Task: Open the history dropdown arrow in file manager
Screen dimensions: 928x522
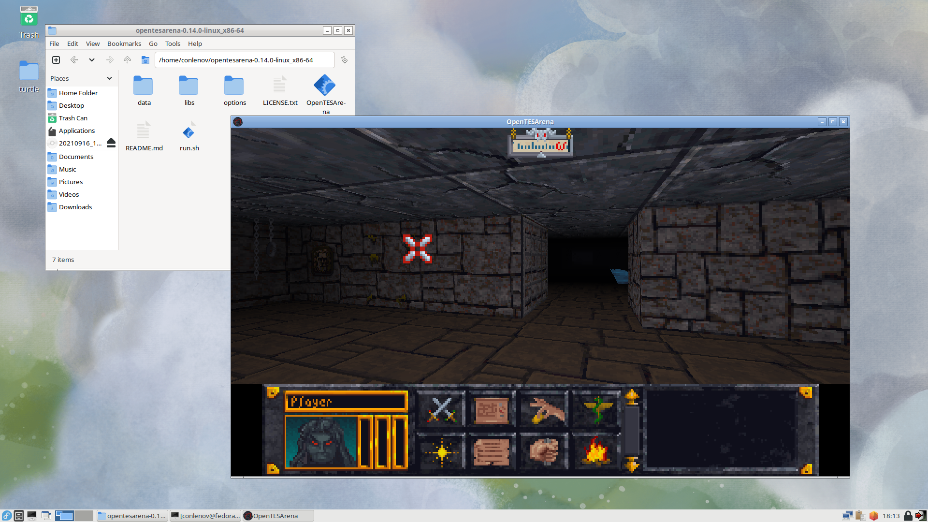Action: [92, 60]
